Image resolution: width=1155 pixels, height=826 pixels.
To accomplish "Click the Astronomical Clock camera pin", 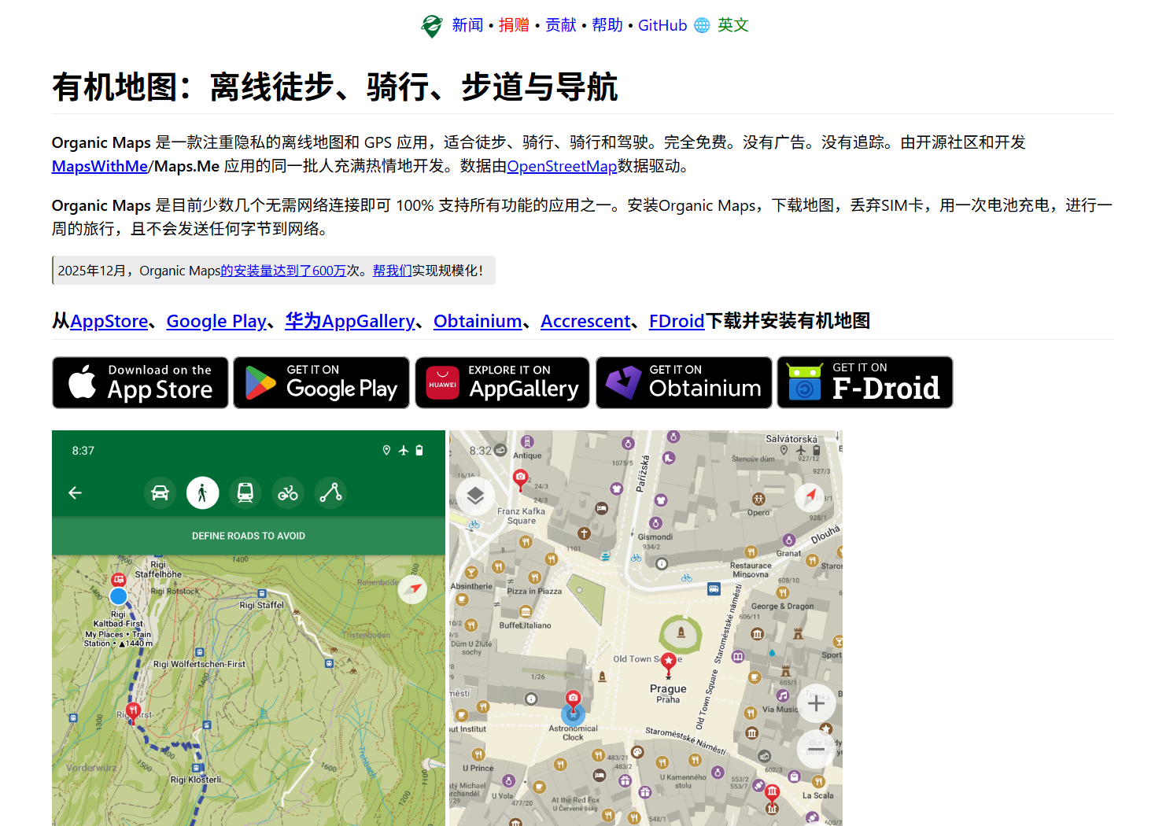I will click(574, 701).
